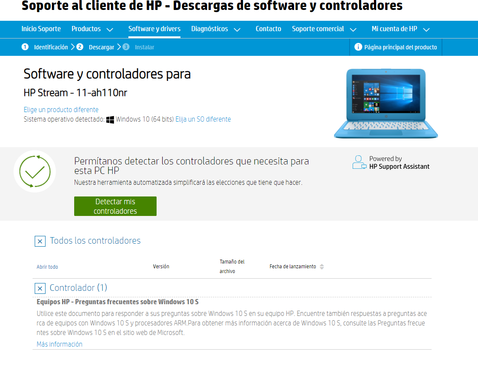
Task: Select the Software y drivers tab
Action: click(x=154, y=29)
